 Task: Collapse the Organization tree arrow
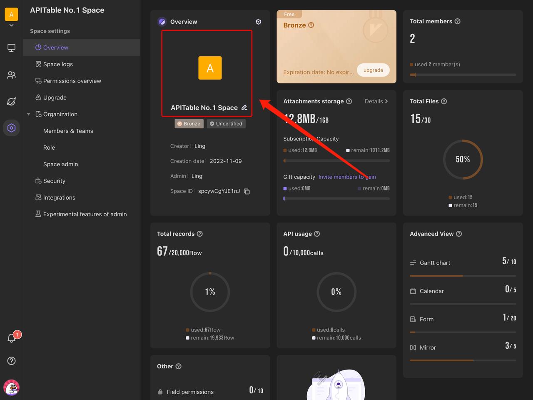pyautogui.click(x=29, y=114)
